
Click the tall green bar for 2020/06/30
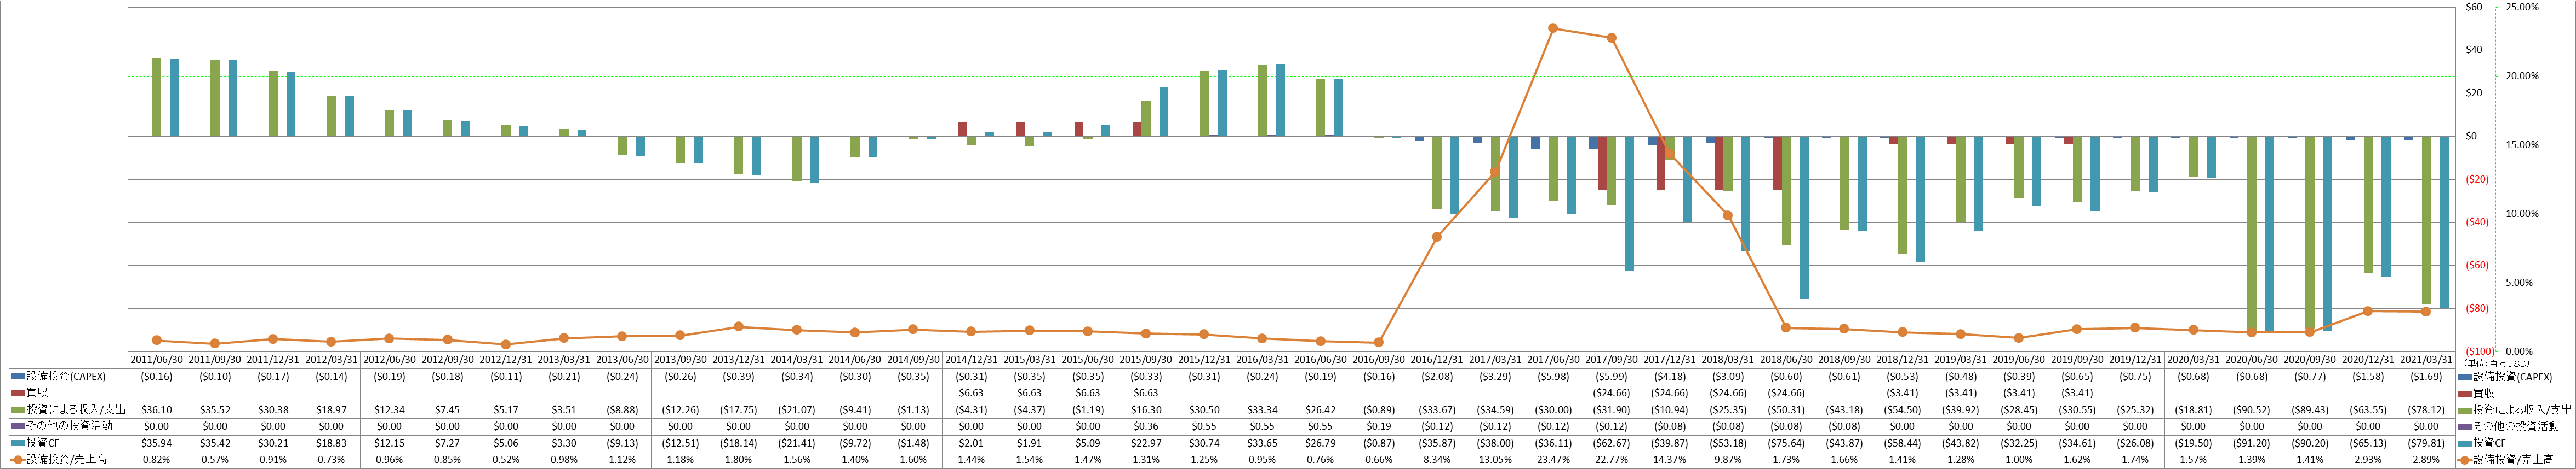coord(2252,233)
